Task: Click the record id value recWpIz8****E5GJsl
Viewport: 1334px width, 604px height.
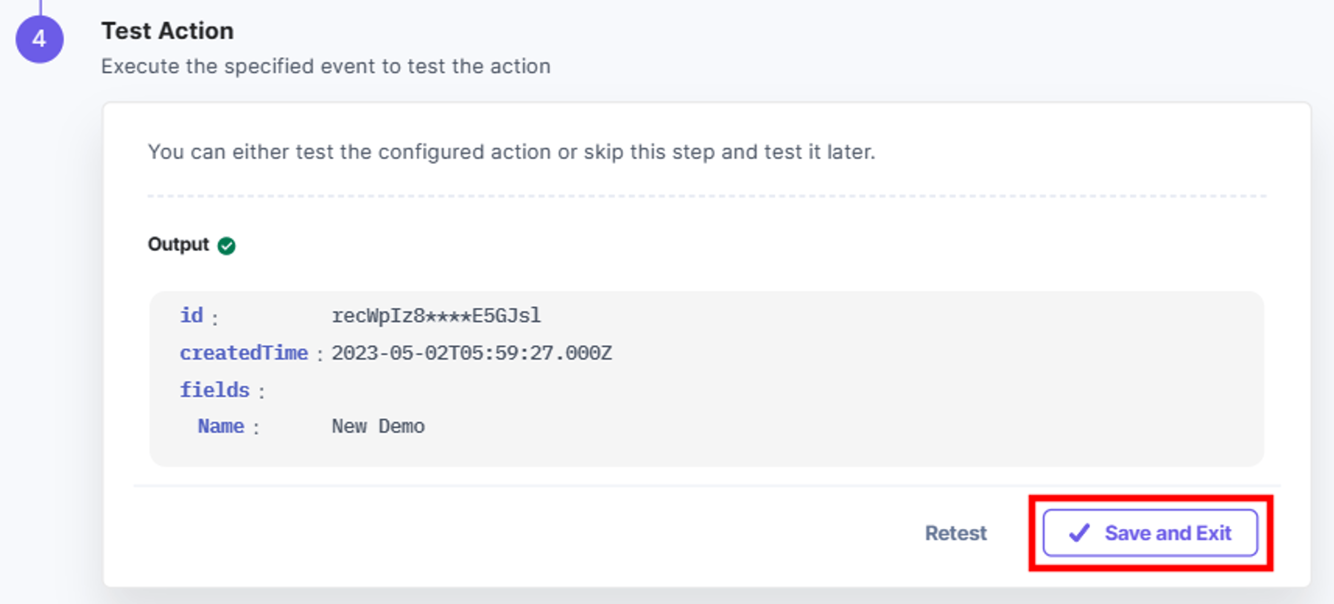Action: click(x=436, y=316)
